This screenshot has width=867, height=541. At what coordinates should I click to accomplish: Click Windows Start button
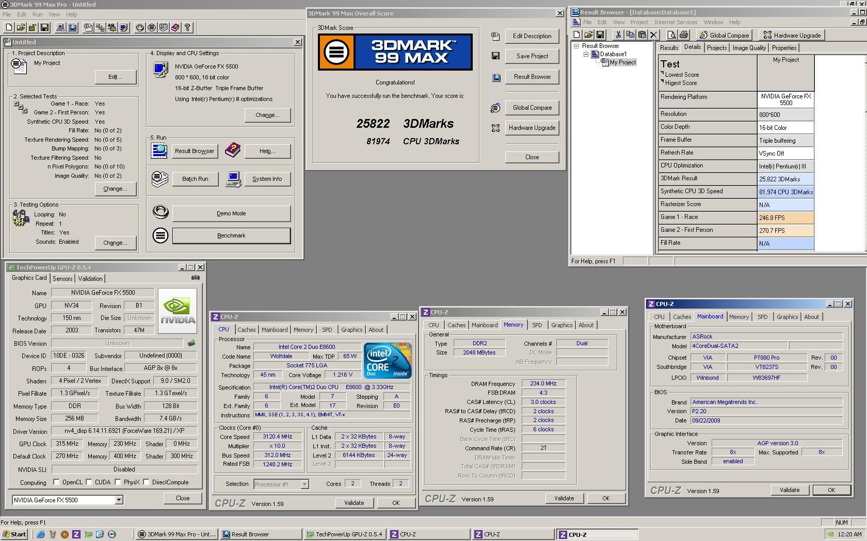coord(14,534)
